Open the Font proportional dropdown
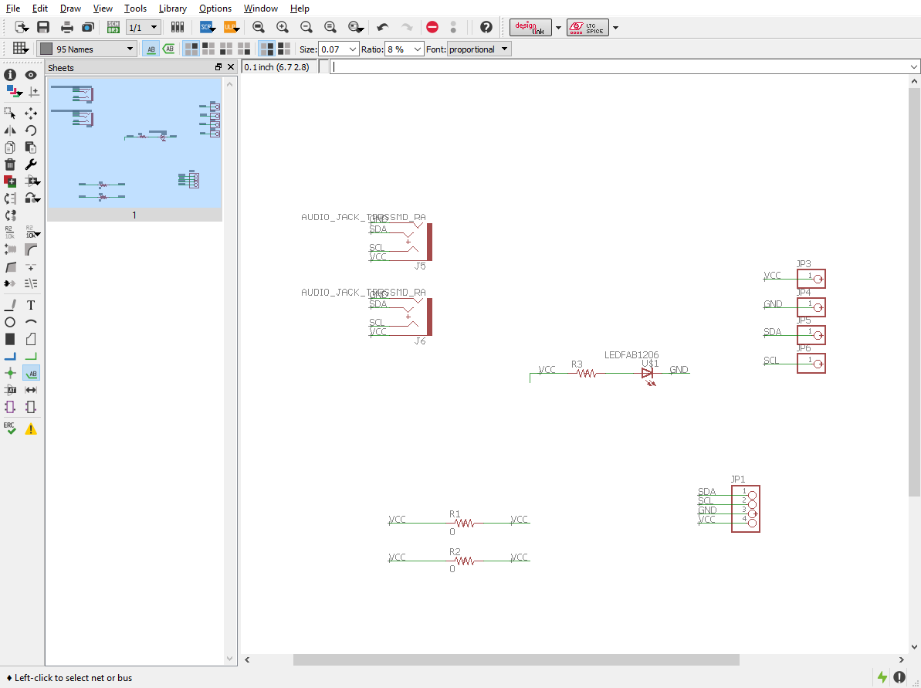 [479, 49]
